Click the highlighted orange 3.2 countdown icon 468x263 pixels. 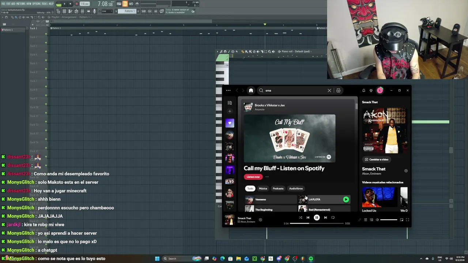tap(125, 4)
